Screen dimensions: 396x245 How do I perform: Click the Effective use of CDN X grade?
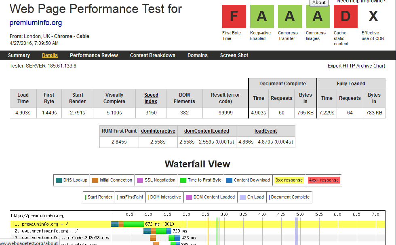[373, 17]
